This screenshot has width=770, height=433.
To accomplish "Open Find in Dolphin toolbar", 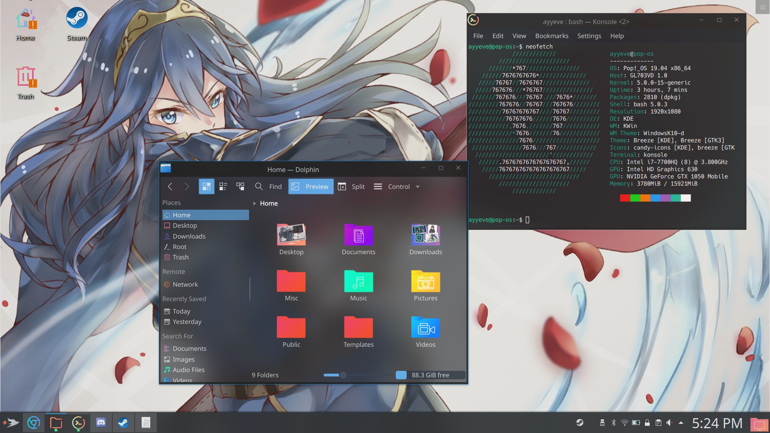I will tap(268, 186).
